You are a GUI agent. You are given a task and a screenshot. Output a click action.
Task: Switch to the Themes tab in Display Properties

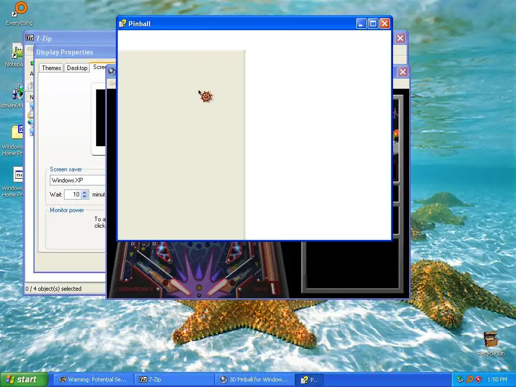point(51,68)
